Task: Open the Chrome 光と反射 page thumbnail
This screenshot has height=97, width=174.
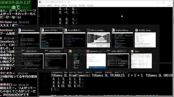Action: [145, 40]
